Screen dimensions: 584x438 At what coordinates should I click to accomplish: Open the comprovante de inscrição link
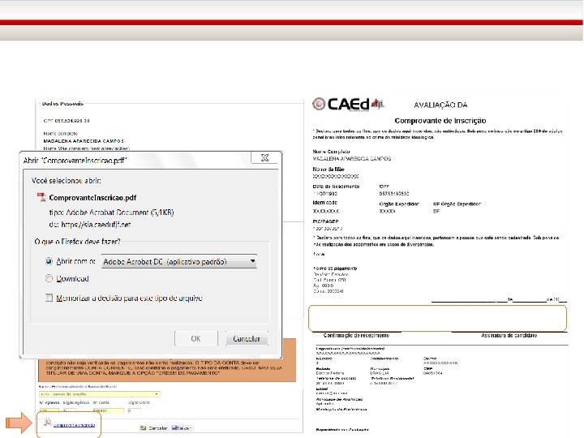pyautogui.click(x=74, y=425)
